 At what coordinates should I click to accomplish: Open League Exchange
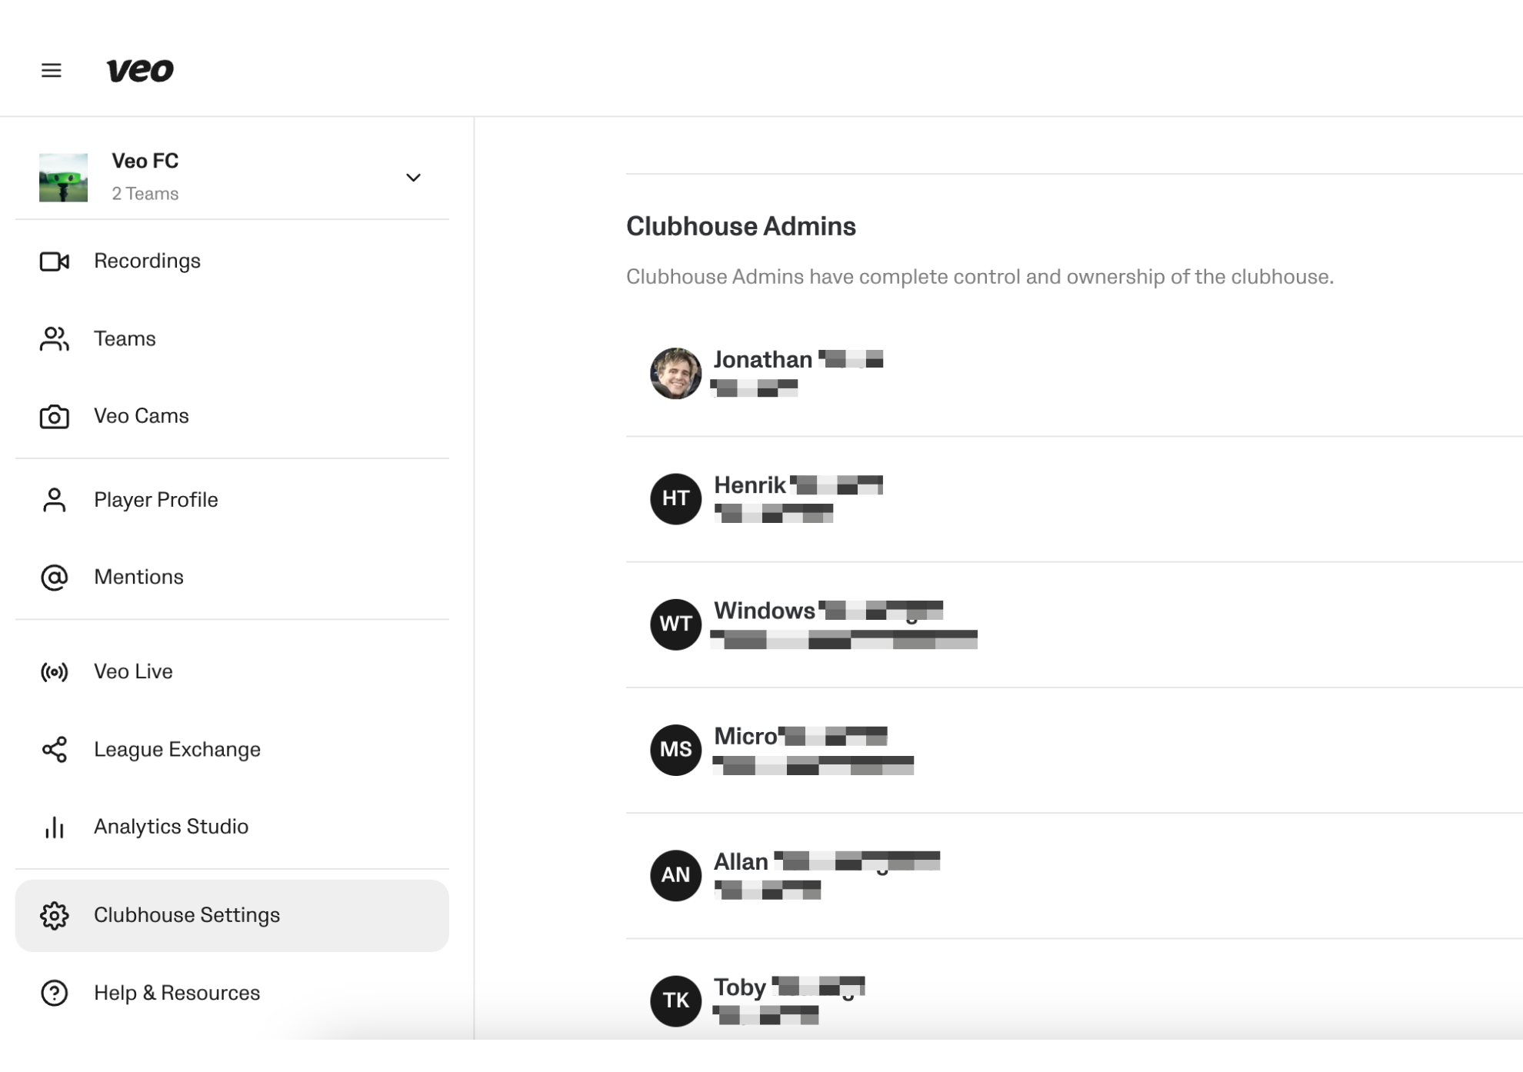(x=177, y=750)
